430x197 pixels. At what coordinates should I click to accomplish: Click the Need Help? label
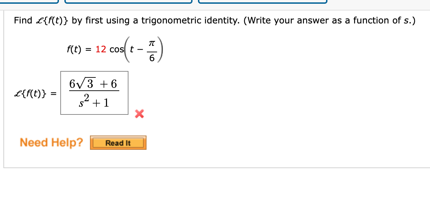click(x=50, y=142)
